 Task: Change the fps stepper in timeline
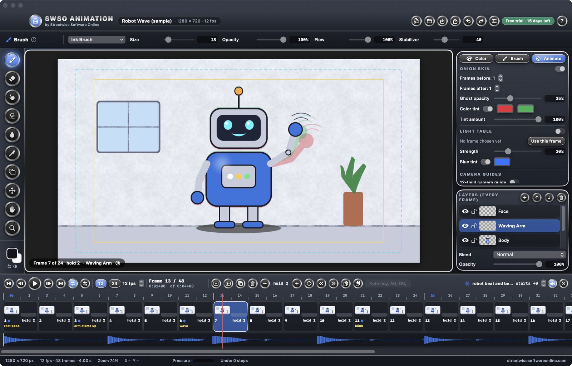click(142, 283)
